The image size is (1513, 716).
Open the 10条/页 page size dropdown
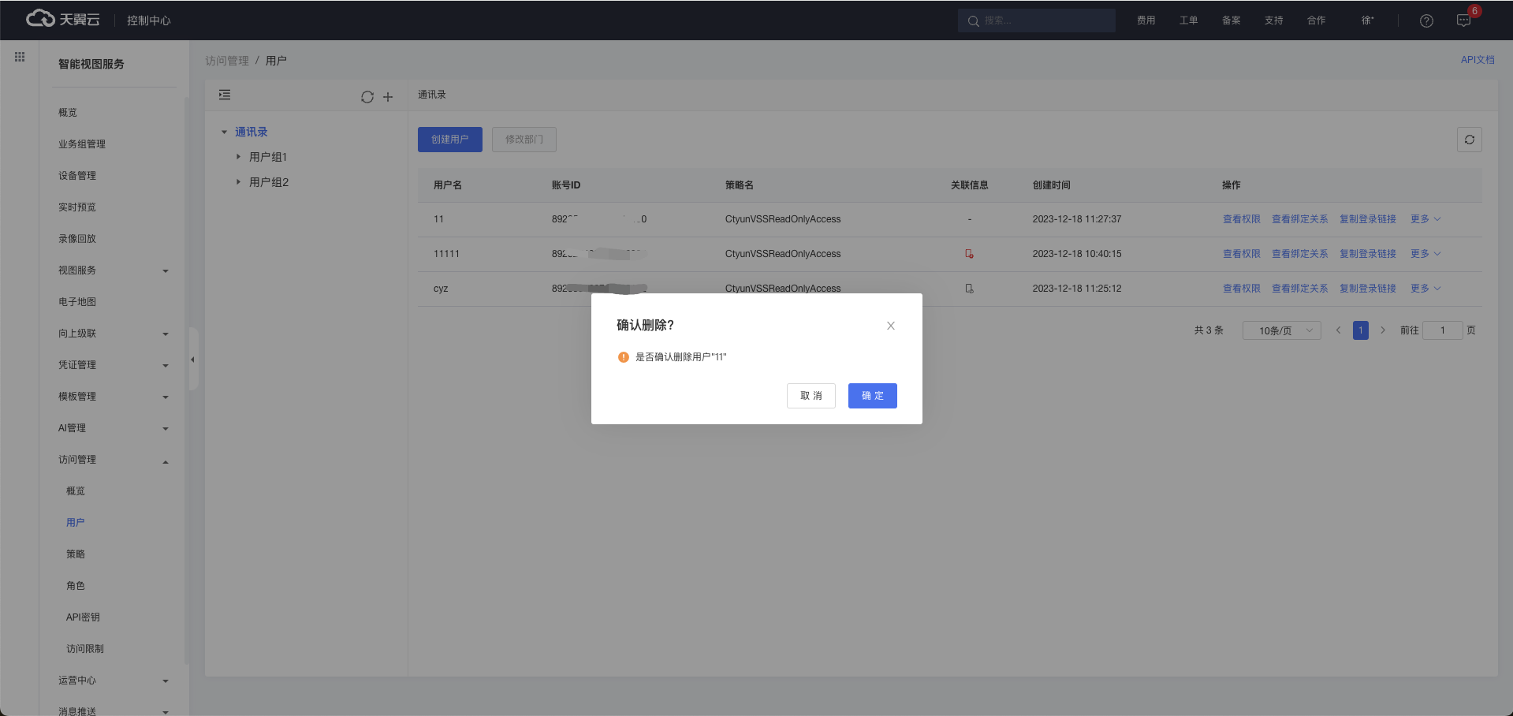[1281, 330]
